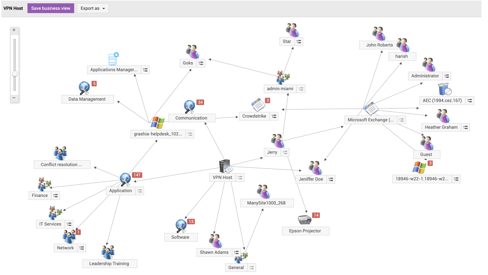Select the AEC software disc icon

(x=445, y=89)
